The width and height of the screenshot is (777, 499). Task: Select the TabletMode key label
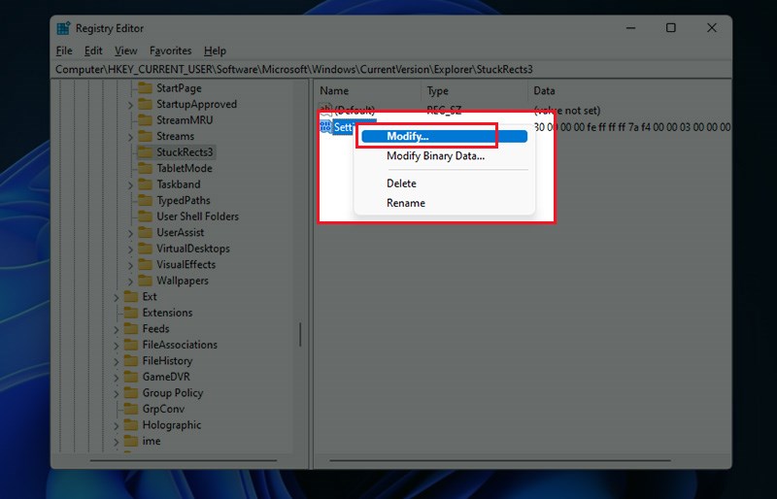(185, 169)
